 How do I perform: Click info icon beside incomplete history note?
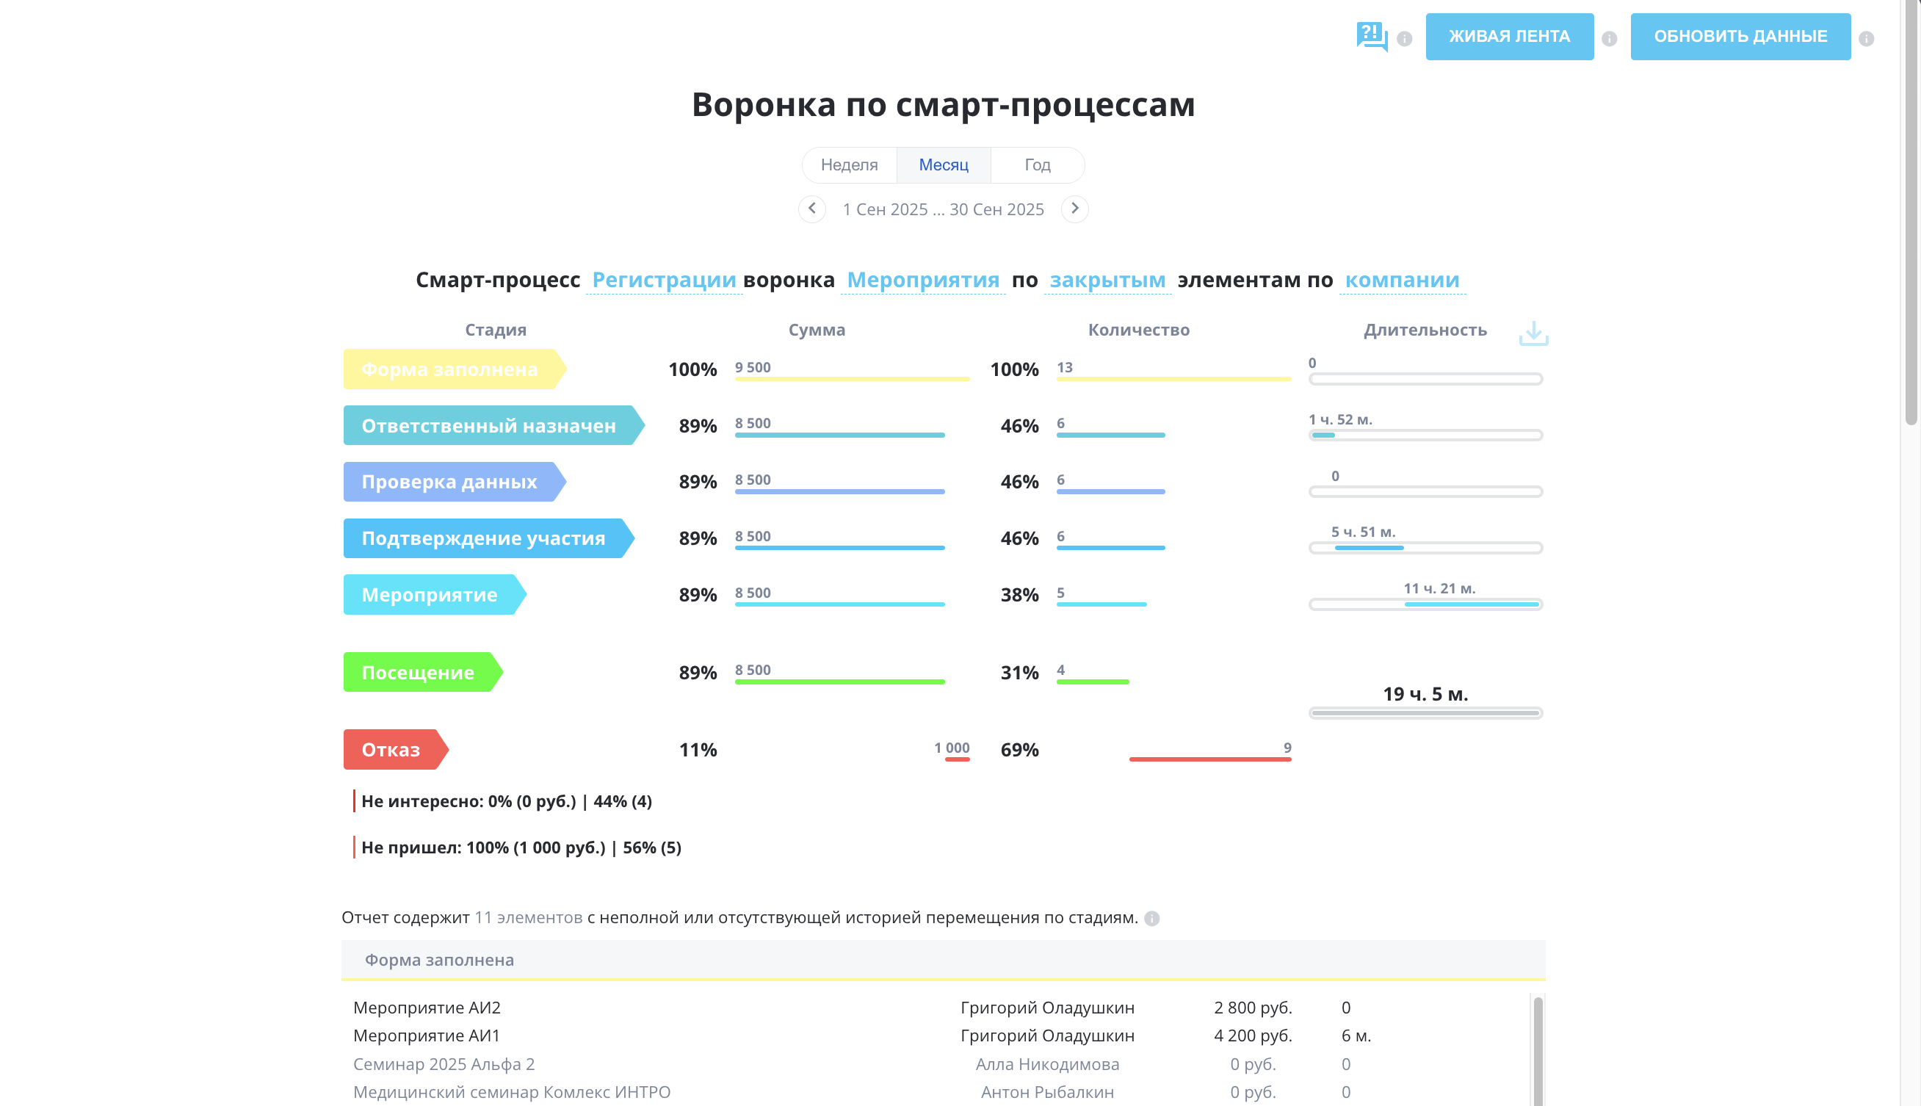1151,919
